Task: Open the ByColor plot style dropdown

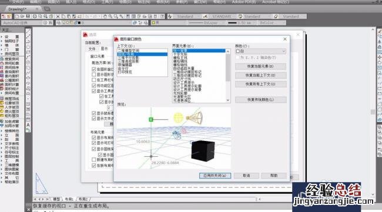Action: tap(272, 23)
